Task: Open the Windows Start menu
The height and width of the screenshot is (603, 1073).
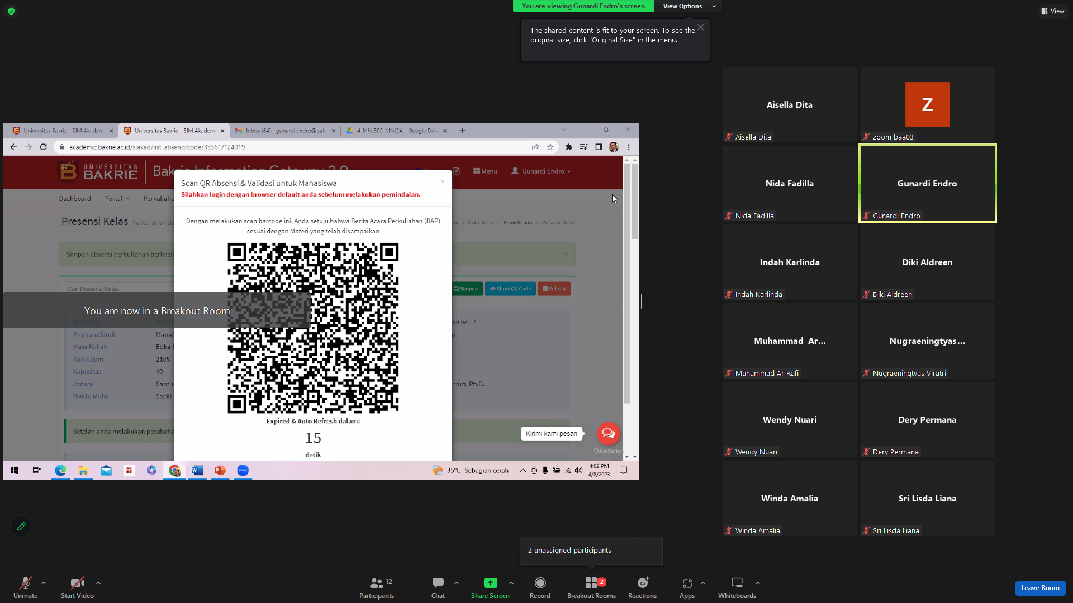Action: click(15, 471)
